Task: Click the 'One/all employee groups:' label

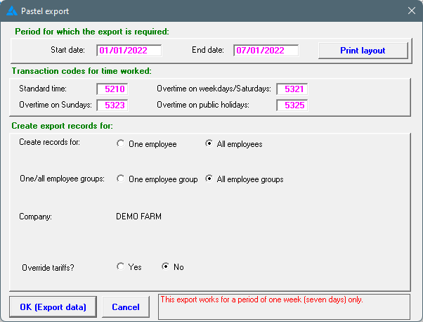Action: 62,179
